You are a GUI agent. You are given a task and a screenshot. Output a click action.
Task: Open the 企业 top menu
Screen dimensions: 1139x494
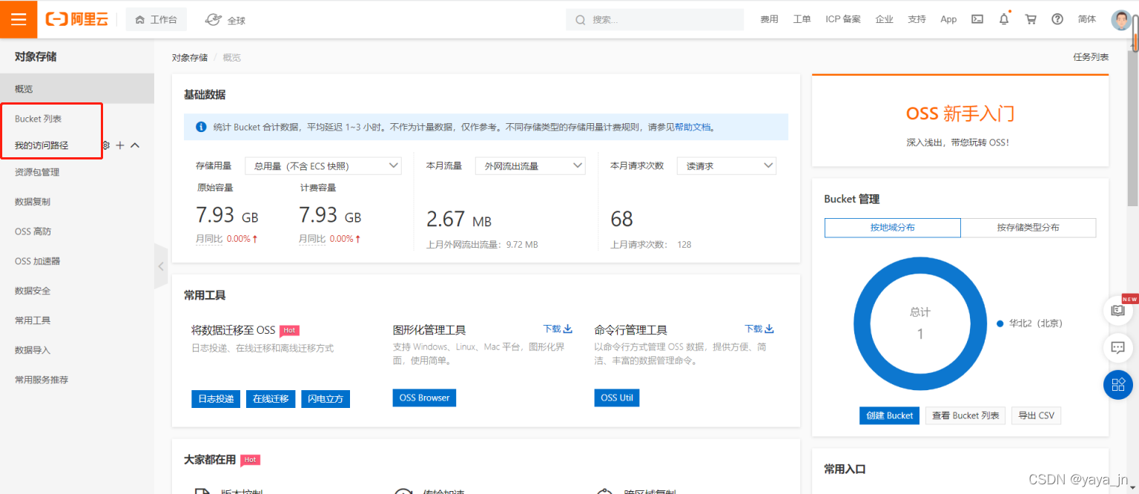click(884, 19)
